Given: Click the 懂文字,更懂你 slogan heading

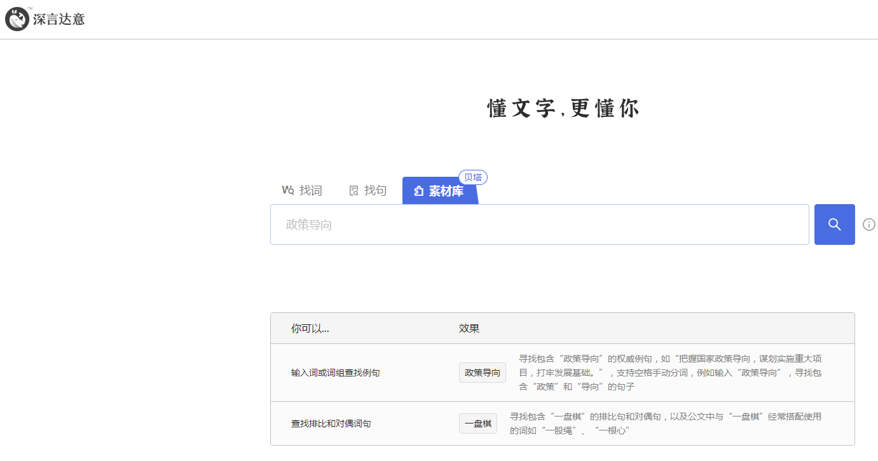Looking at the screenshot, I should (x=563, y=109).
